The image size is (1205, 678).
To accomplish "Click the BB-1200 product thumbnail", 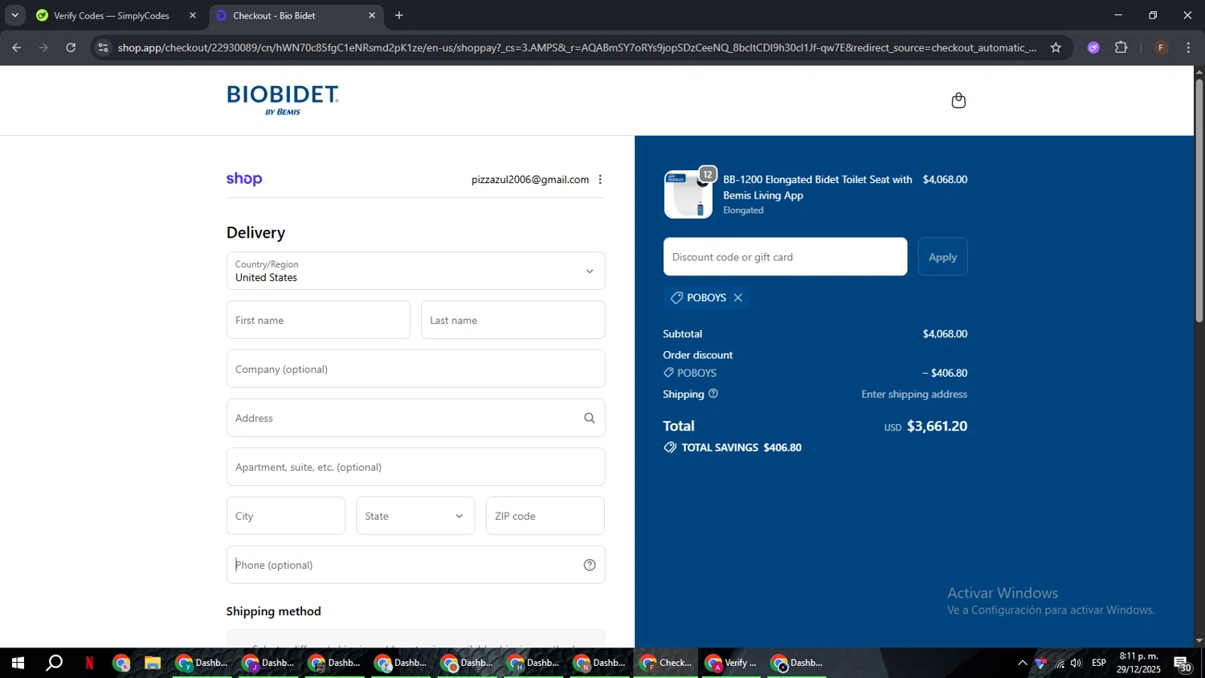I will tap(688, 194).
